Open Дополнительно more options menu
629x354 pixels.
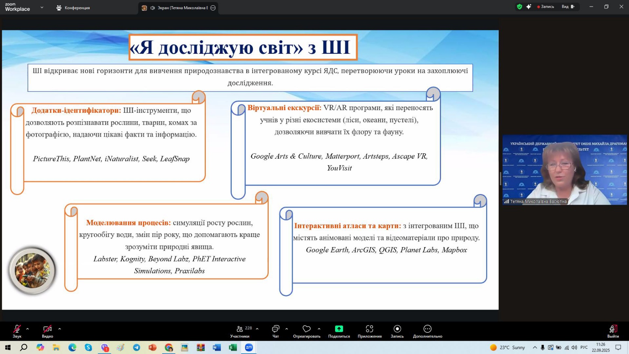428,331
